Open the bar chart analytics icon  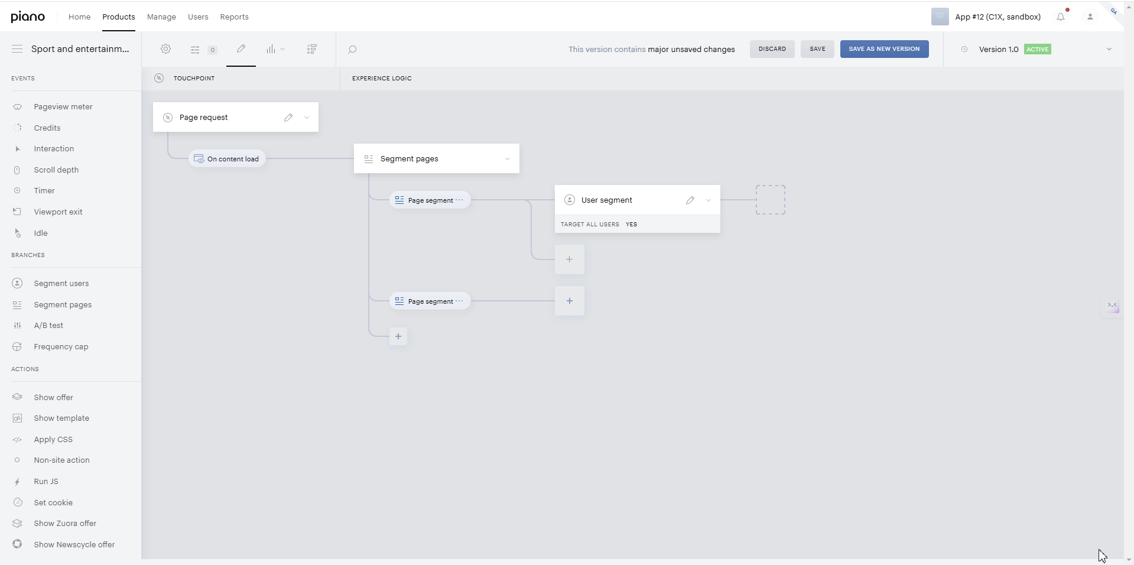click(271, 49)
